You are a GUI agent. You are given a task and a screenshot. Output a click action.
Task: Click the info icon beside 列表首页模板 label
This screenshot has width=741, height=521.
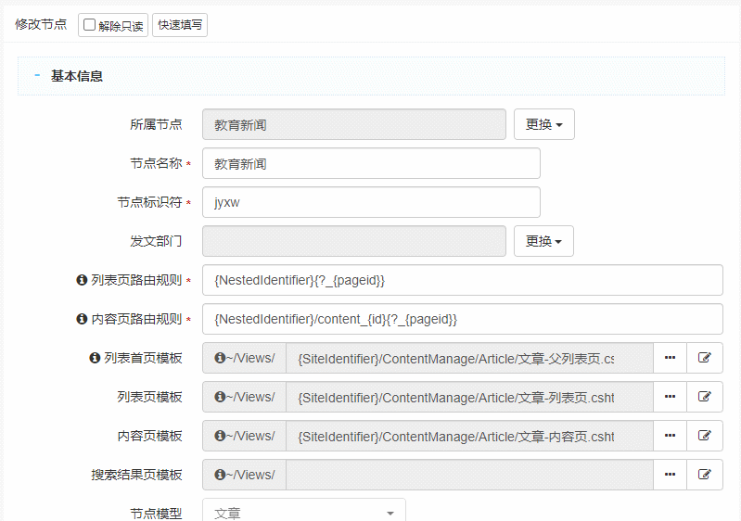coord(95,358)
